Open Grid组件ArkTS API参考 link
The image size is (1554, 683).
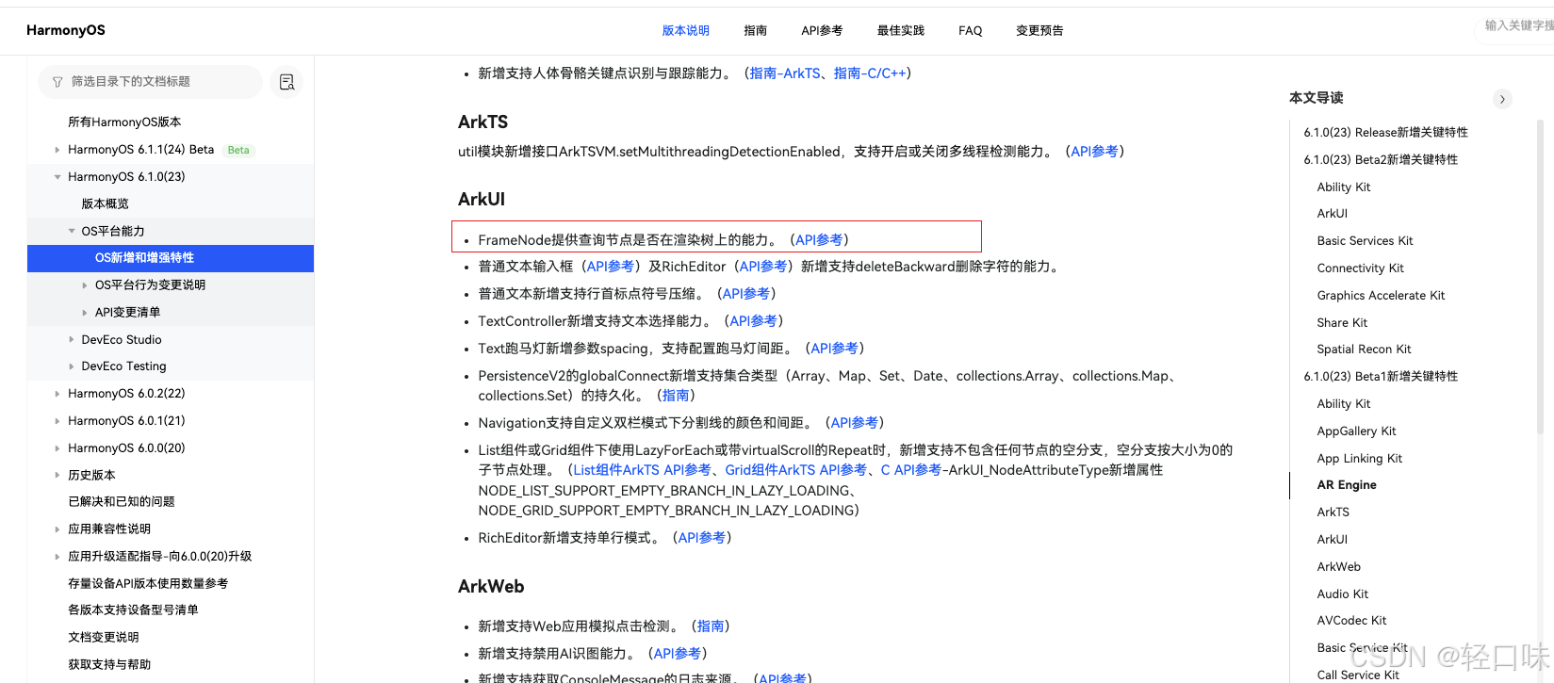(x=795, y=470)
